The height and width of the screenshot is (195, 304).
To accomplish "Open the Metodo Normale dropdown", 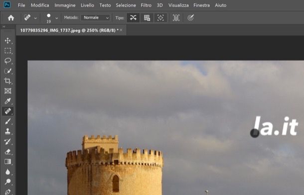I will (x=96, y=17).
